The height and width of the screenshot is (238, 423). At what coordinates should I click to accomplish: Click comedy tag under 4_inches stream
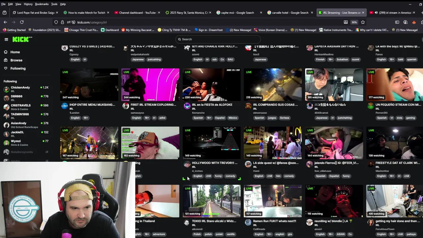coord(230,176)
